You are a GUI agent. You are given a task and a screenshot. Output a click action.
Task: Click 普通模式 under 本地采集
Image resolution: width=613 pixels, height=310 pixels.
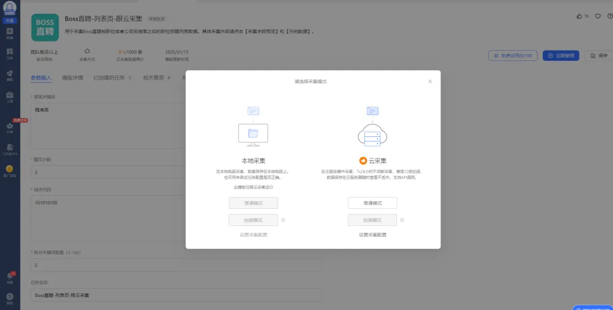(253, 203)
